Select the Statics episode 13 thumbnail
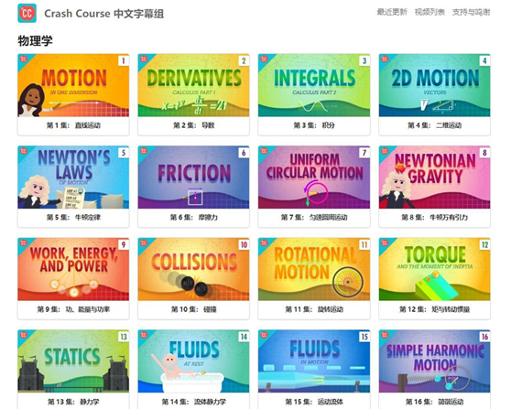 point(73,361)
